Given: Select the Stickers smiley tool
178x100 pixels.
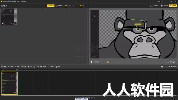Looking at the screenshot, I should tap(50, 67).
